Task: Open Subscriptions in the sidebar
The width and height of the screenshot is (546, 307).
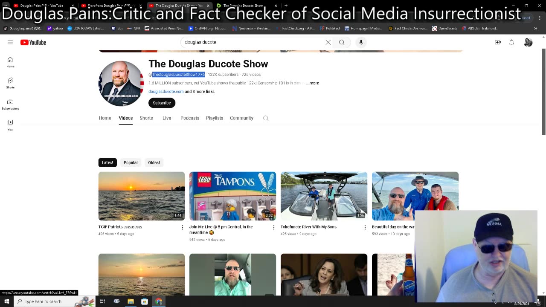Action: (10, 104)
